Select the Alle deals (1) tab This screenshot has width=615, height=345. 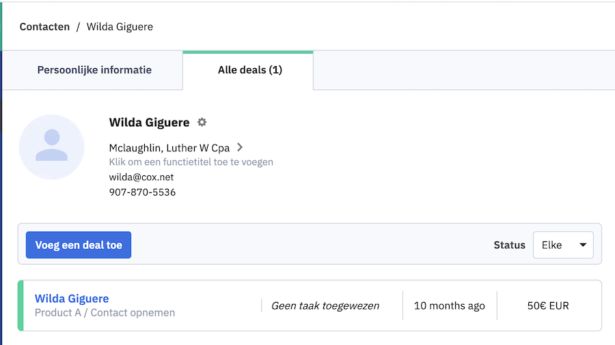coord(250,70)
